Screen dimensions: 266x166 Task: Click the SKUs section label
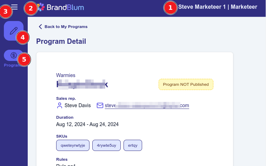point(61,136)
